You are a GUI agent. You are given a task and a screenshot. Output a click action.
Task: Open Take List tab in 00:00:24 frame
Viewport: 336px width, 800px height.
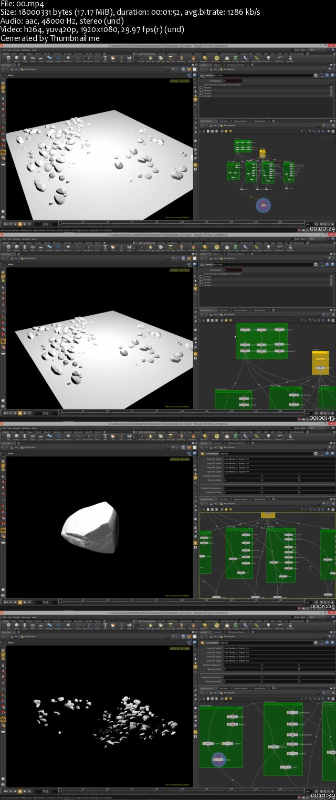click(217, 64)
